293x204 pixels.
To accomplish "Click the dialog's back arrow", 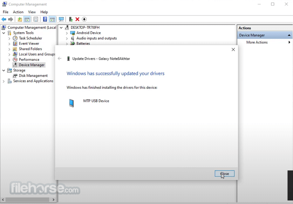I will click(60, 59).
